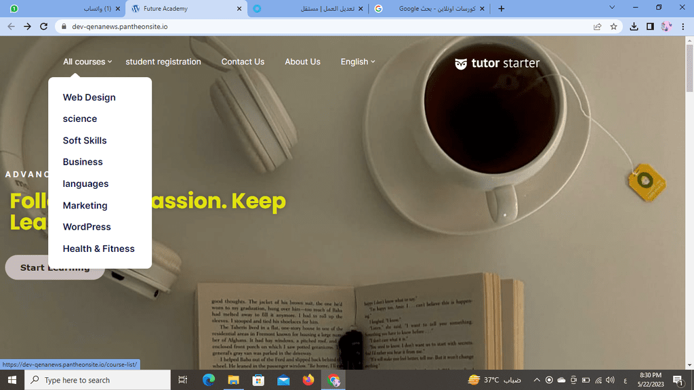This screenshot has width=694, height=390.
Task: Open the student registration page
Action: (163, 62)
